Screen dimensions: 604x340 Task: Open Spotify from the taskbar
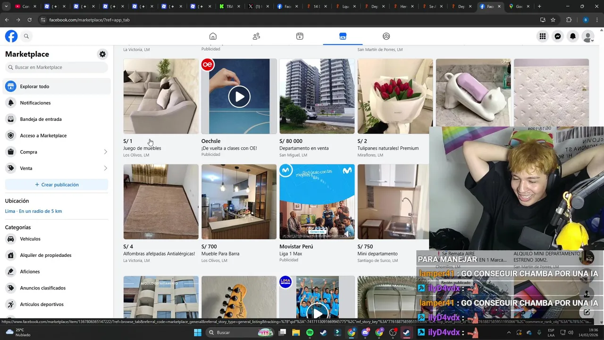click(310, 332)
